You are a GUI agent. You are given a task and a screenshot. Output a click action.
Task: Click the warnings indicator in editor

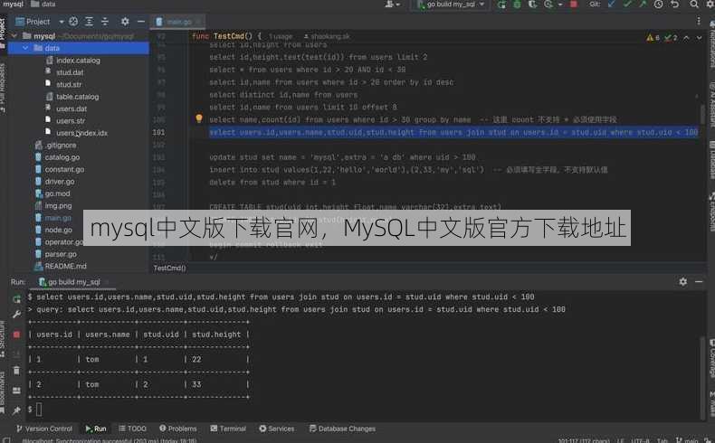(653, 38)
